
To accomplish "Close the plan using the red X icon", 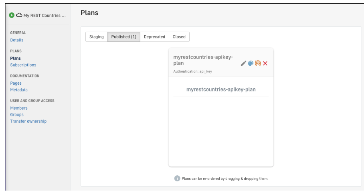I will (265, 63).
